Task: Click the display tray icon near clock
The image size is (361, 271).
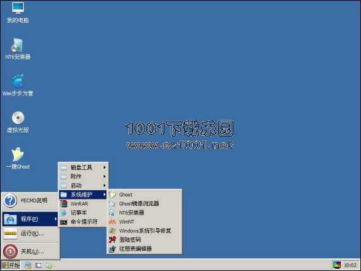Action: coord(337,265)
